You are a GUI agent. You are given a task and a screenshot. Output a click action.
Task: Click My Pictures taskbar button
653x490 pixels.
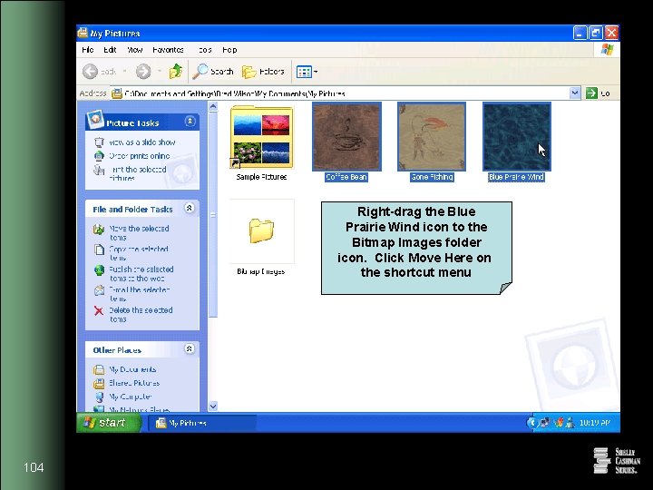pos(202,423)
